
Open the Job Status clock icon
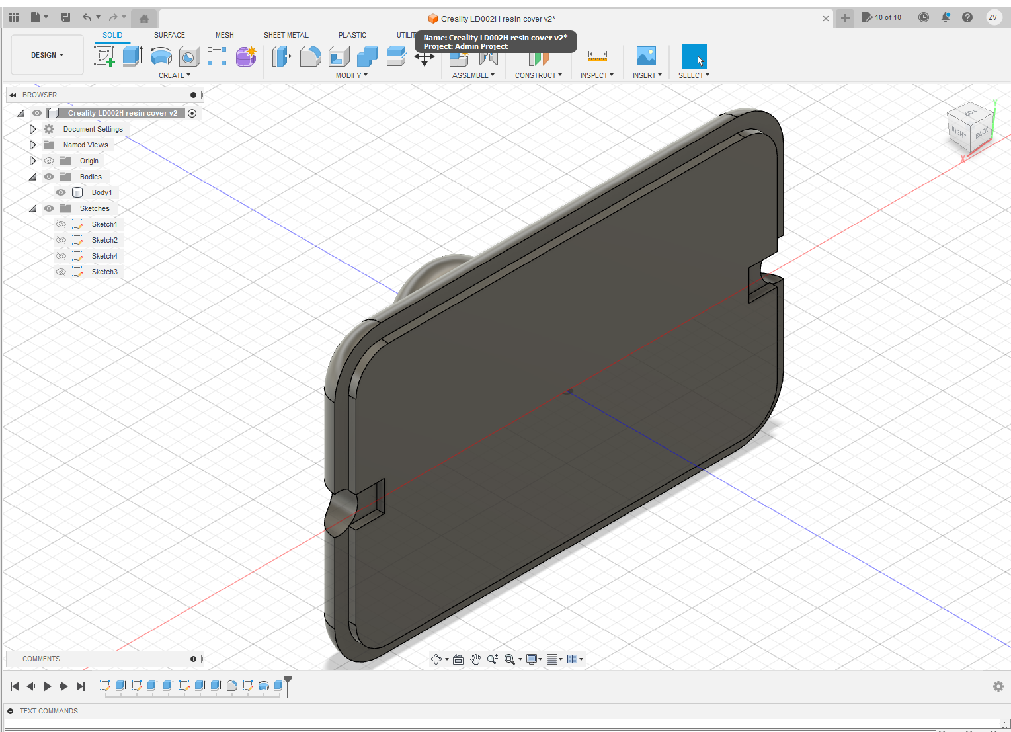tap(924, 17)
